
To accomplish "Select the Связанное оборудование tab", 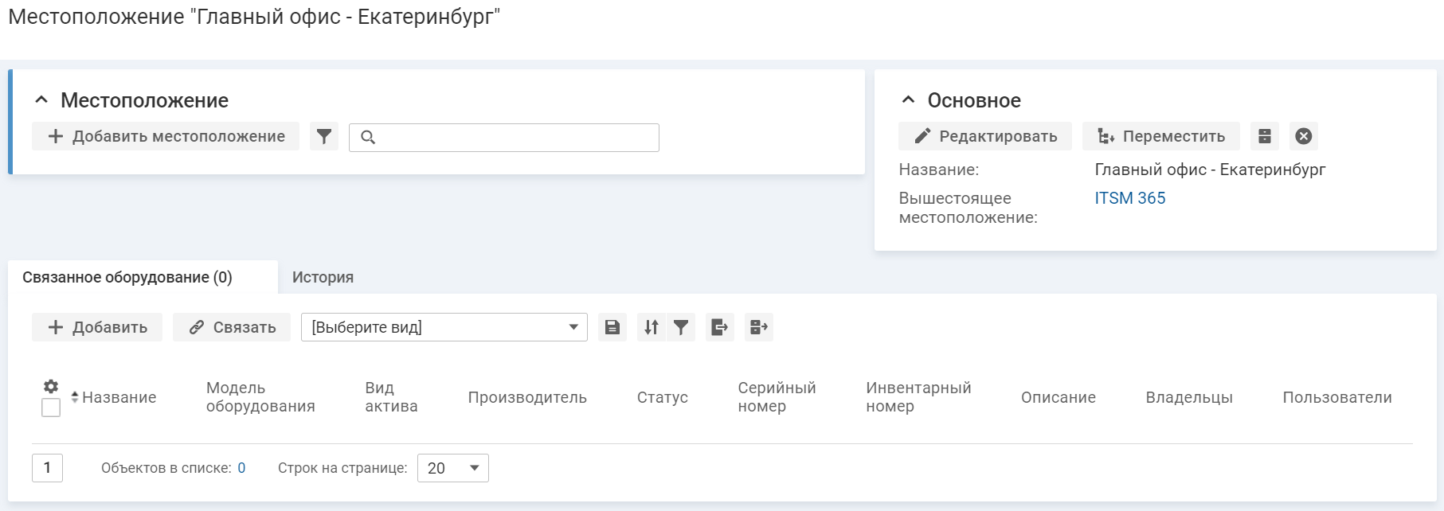I will click(x=127, y=277).
